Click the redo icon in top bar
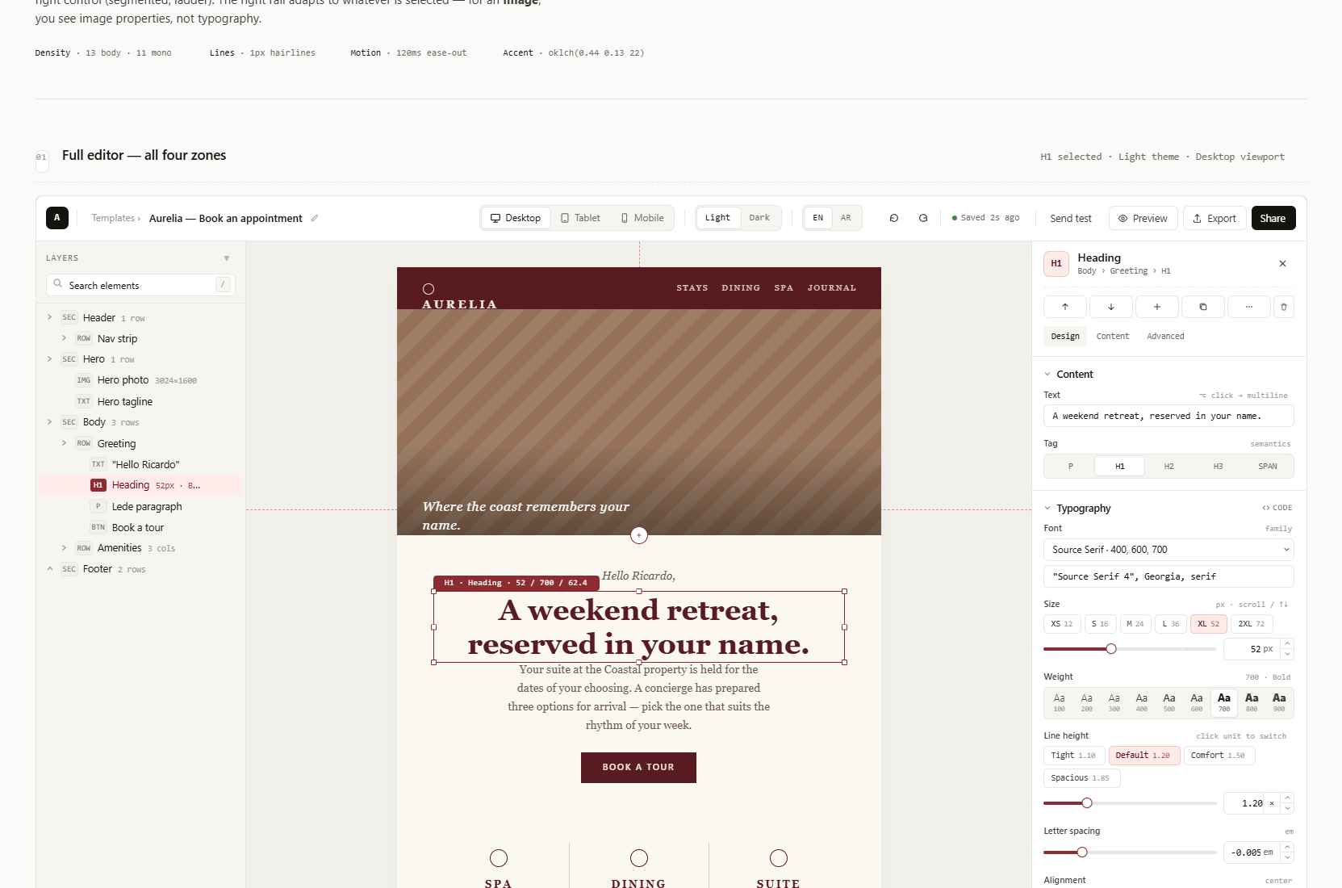Screen dimensions: 1342x888 tap(923, 218)
